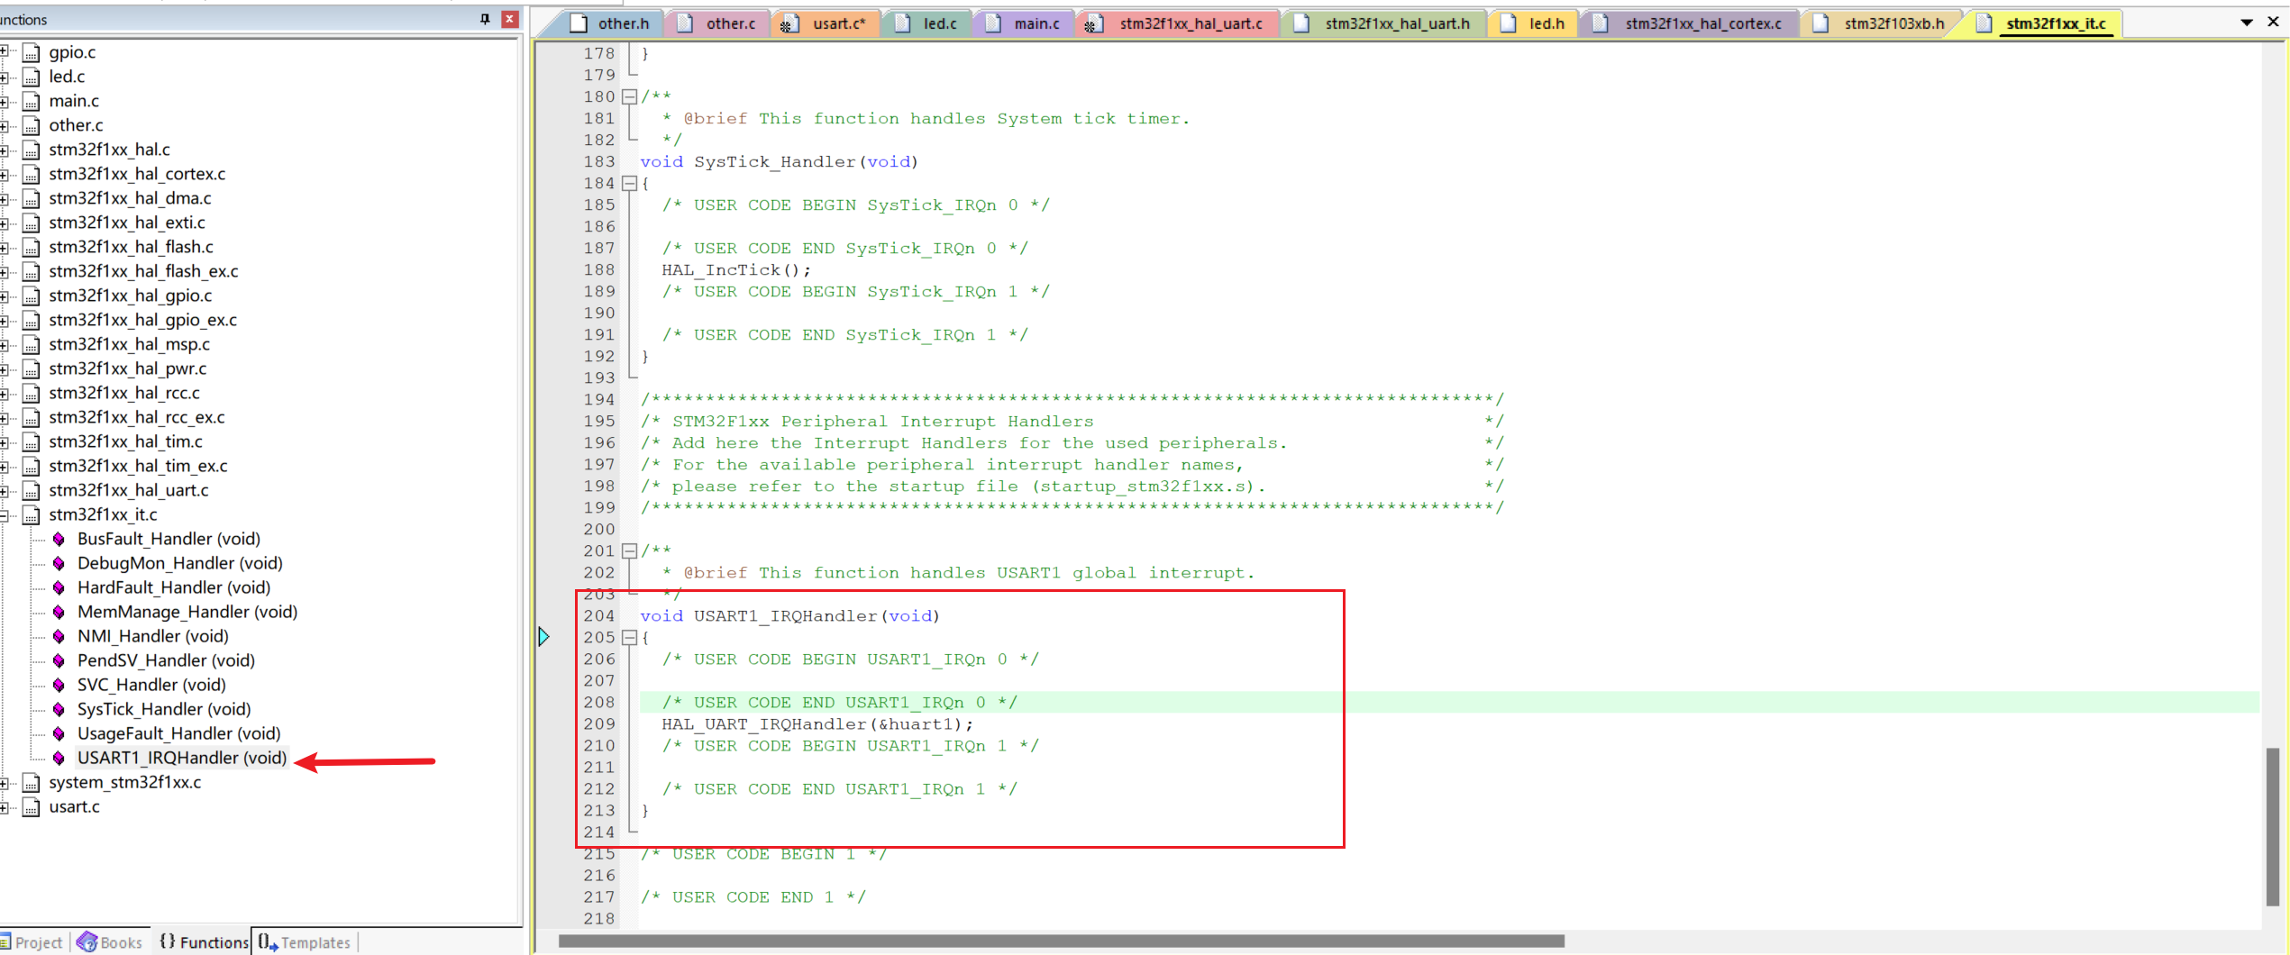Expand the led.c tree node
This screenshot has width=2290, height=955.
[4, 77]
